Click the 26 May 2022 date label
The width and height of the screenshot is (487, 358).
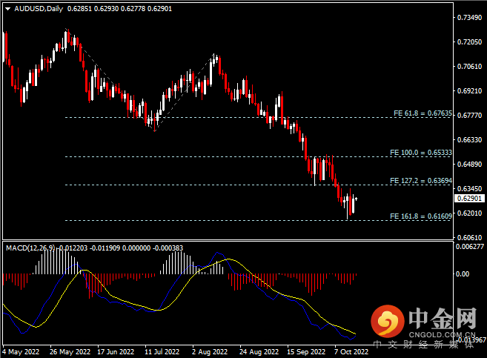[70, 352]
